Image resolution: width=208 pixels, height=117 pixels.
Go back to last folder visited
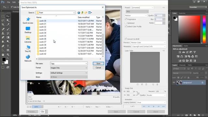(79, 13)
